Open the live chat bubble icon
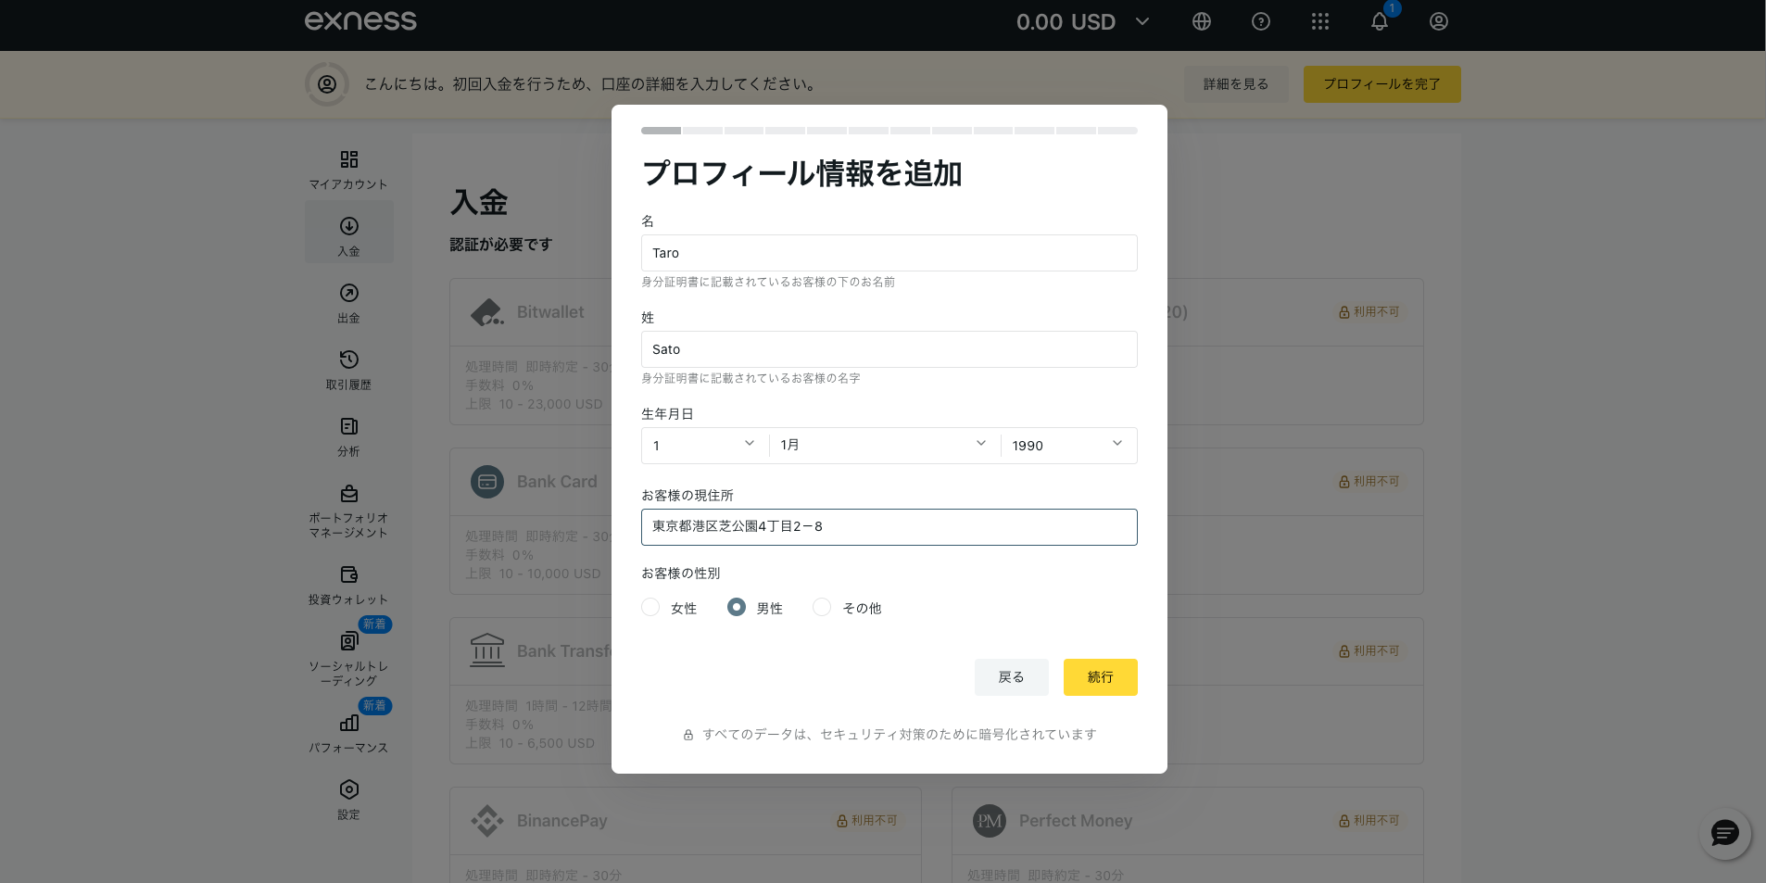This screenshot has height=883, width=1766. (x=1723, y=833)
